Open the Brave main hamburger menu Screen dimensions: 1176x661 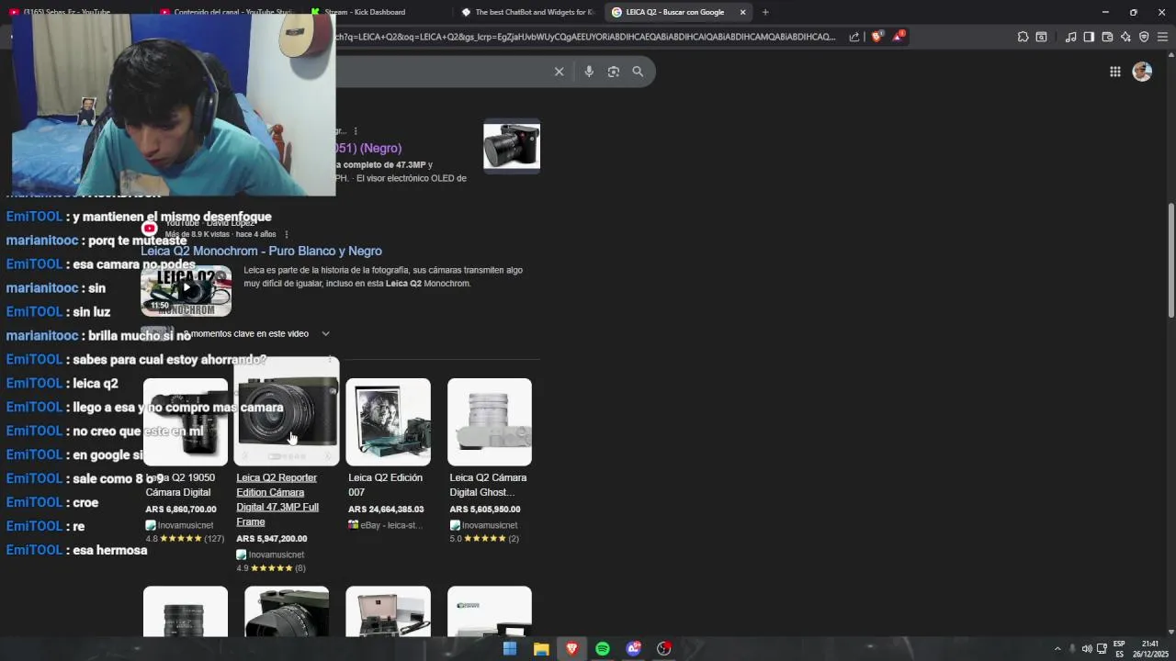(x=1162, y=37)
